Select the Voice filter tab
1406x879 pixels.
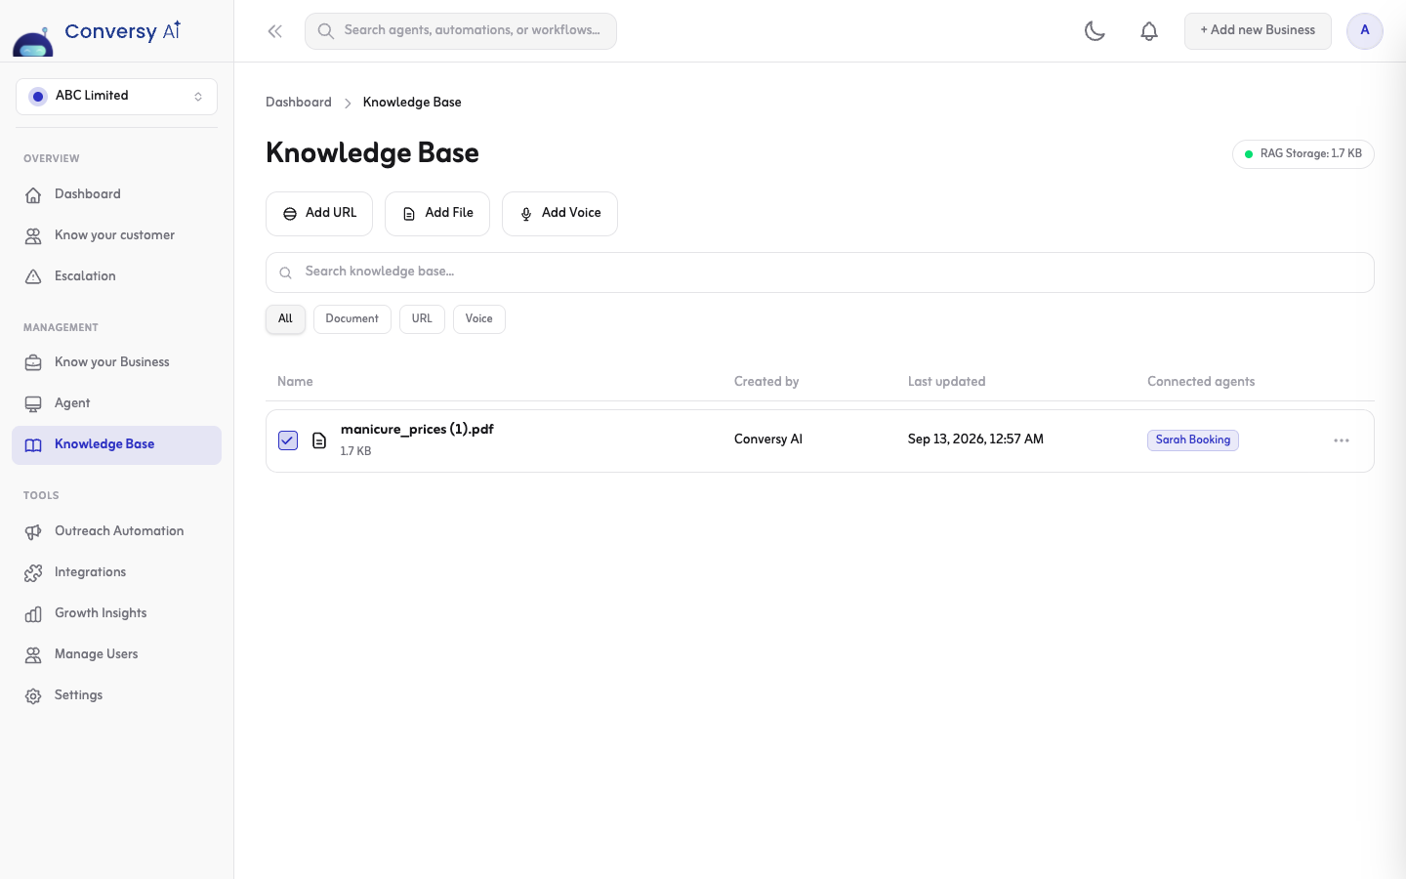click(x=479, y=319)
